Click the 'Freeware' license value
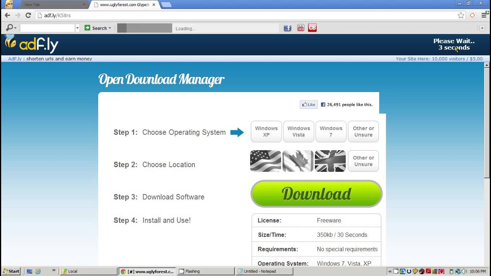 329,220
